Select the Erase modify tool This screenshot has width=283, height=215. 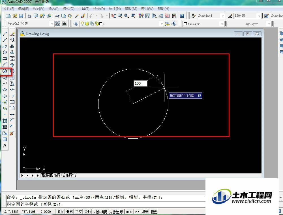[x=12, y=34]
